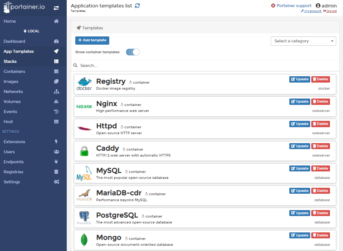Click the Host grid icon
The height and width of the screenshot is (251, 343).
click(x=56, y=122)
